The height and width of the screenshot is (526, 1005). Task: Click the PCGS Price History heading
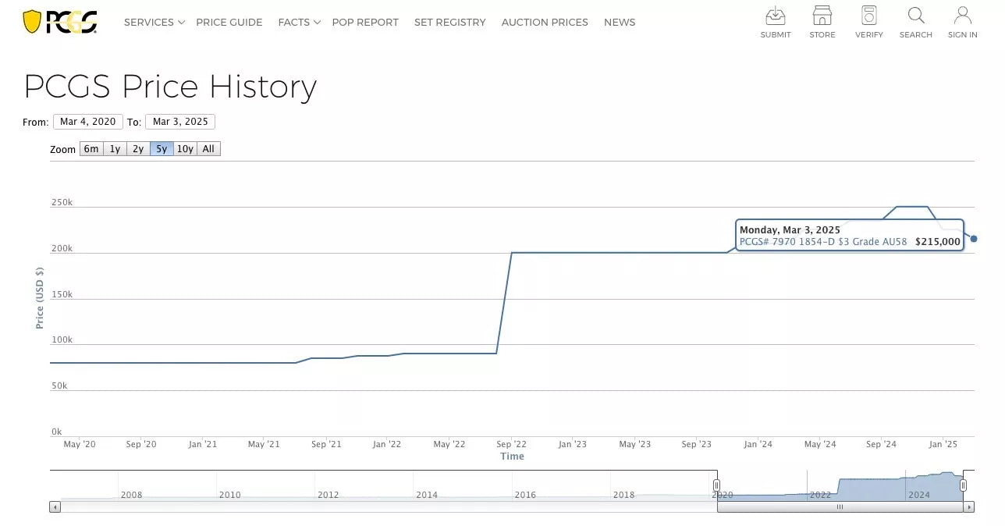point(170,87)
